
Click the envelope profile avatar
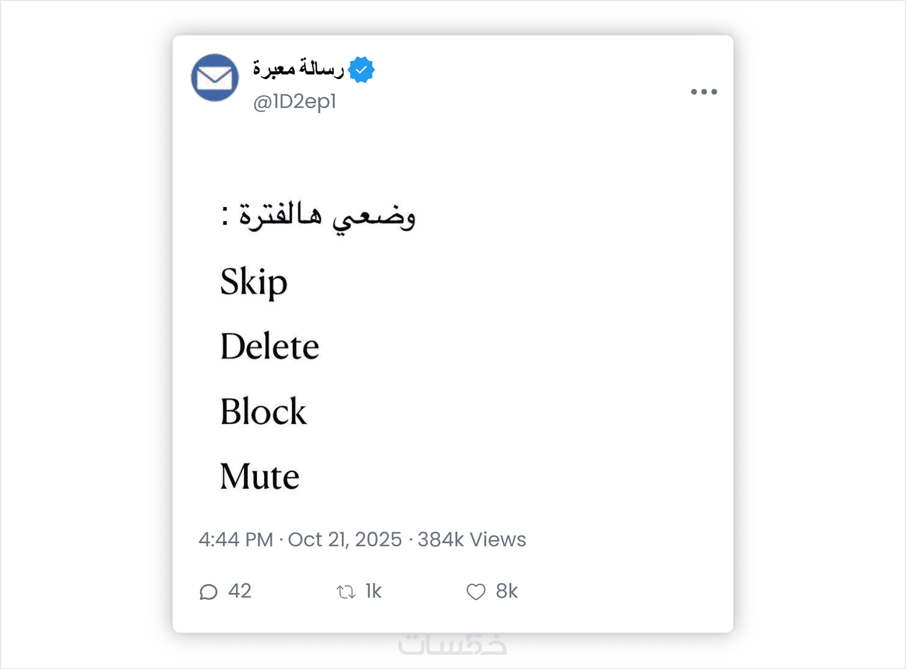point(215,78)
